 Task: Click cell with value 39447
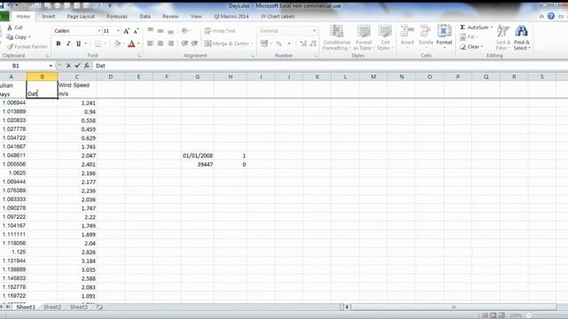point(197,164)
